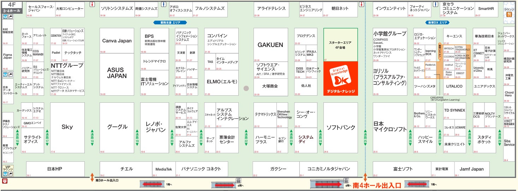The width and height of the screenshot is (518, 191).
Task: Select the トレンドマイクロ booth
Action: (x=155, y=62)
